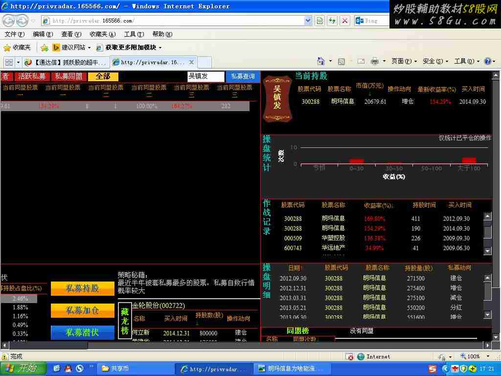The height and width of the screenshot is (376, 501).
Task: Close the current privradar browser tab
Action: click(191, 62)
